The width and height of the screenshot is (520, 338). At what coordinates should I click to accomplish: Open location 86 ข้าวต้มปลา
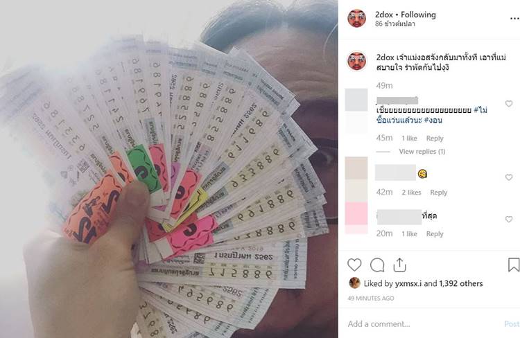point(395,24)
